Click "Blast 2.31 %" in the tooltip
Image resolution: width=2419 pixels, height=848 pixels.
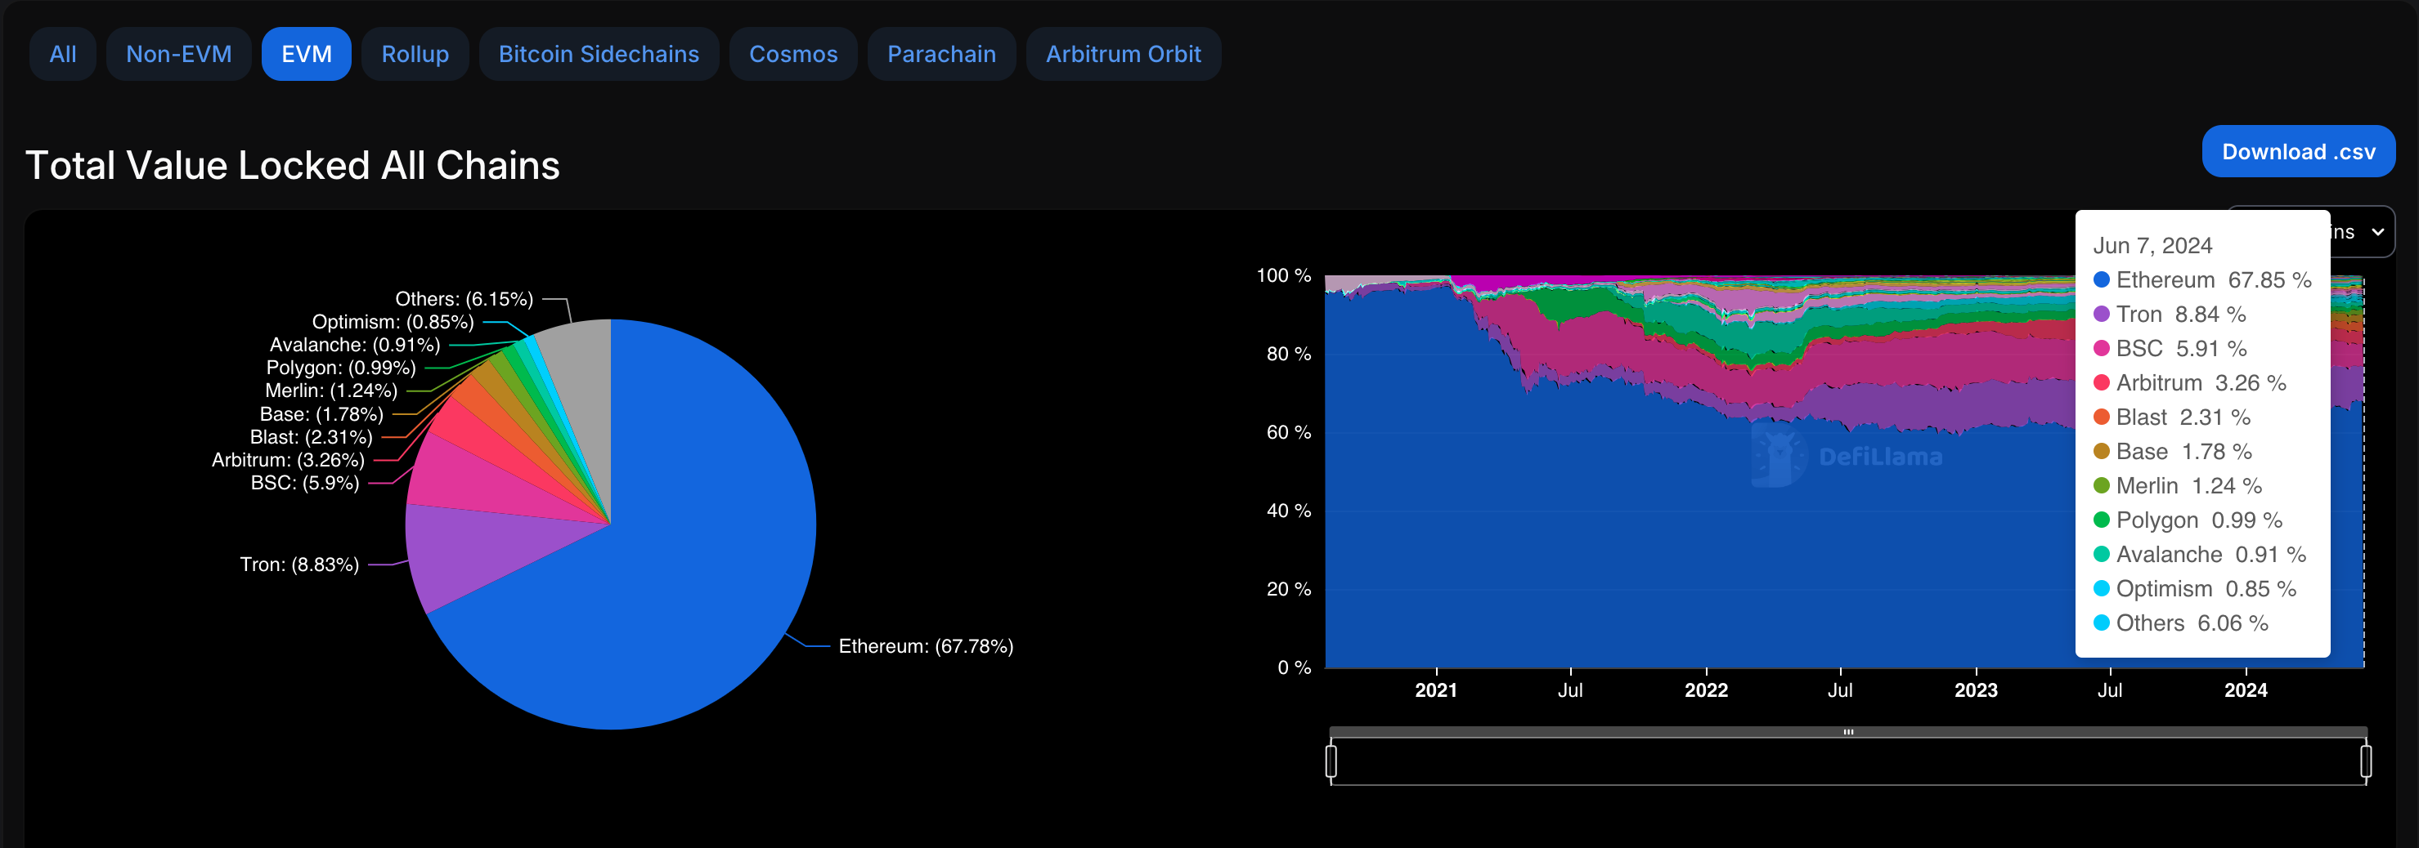[2172, 417]
